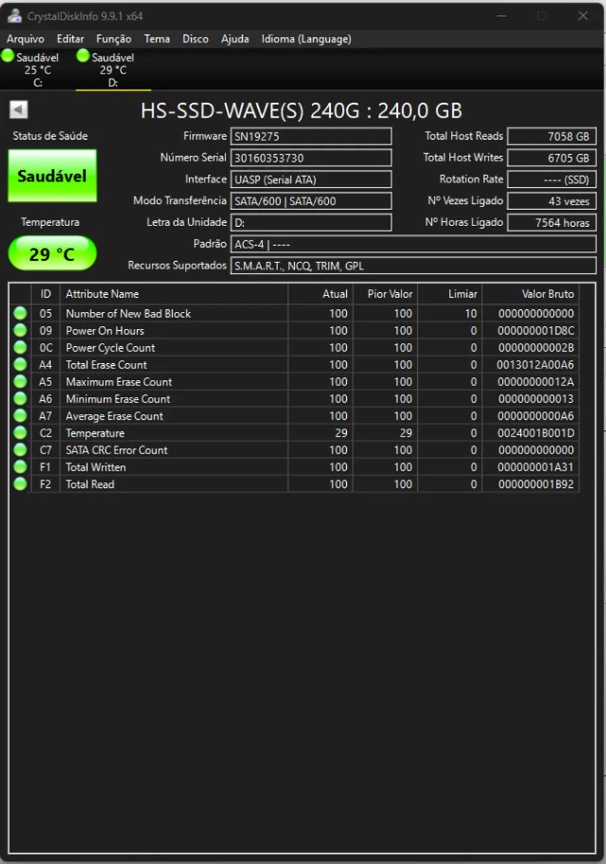This screenshot has height=864, width=606.
Task: Open the Disco menu
Action: tap(195, 39)
